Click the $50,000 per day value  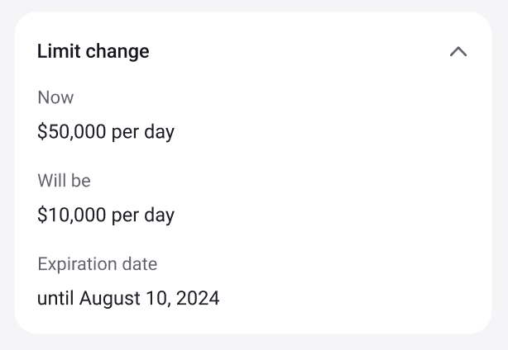(x=106, y=132)
